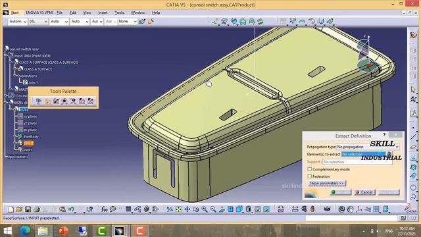Click the Elements to extract selection field
Viewport: 421px width, 237px height.
[x=364, y=154]
